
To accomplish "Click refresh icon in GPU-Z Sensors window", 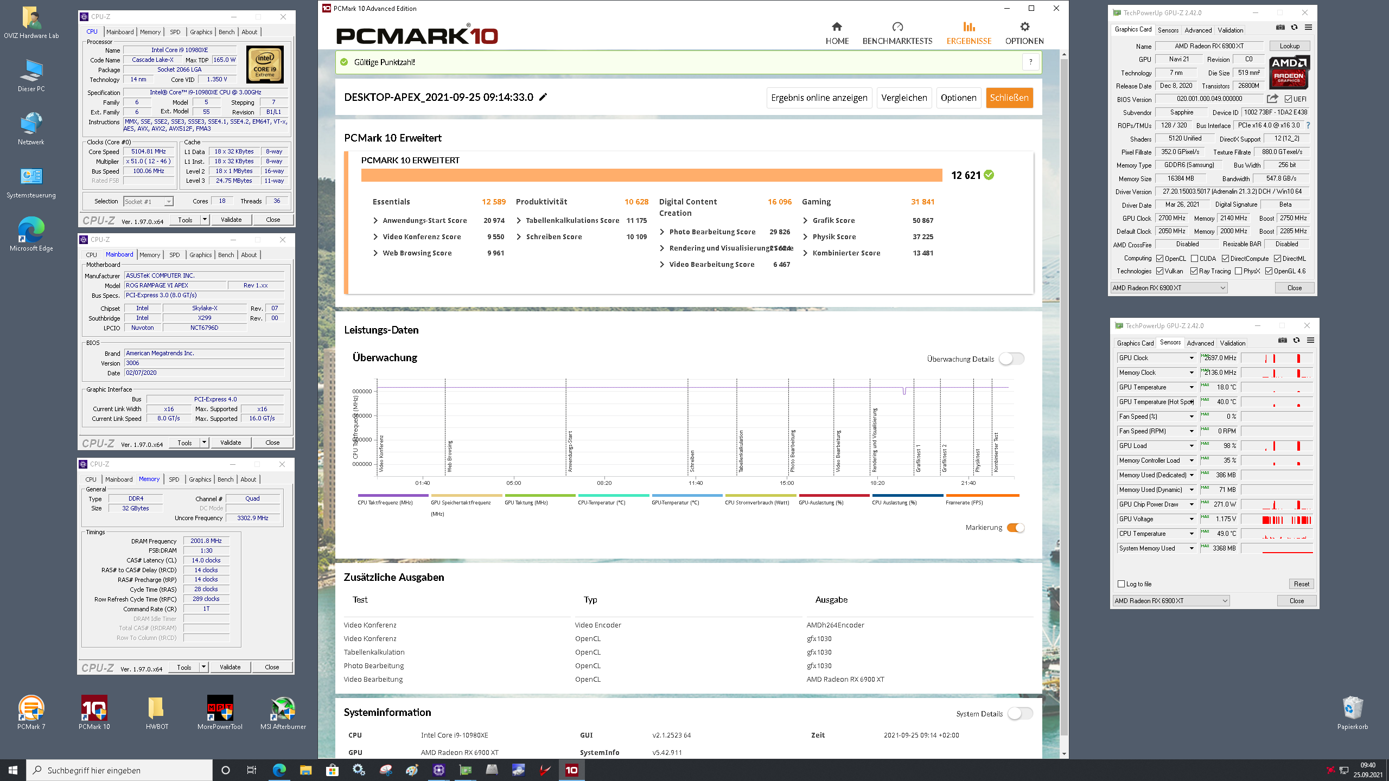I will click(x=1297, y=340).
